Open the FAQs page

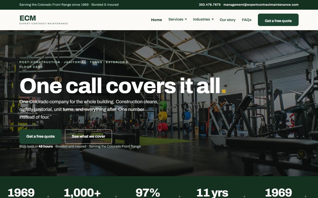(246, 20)
